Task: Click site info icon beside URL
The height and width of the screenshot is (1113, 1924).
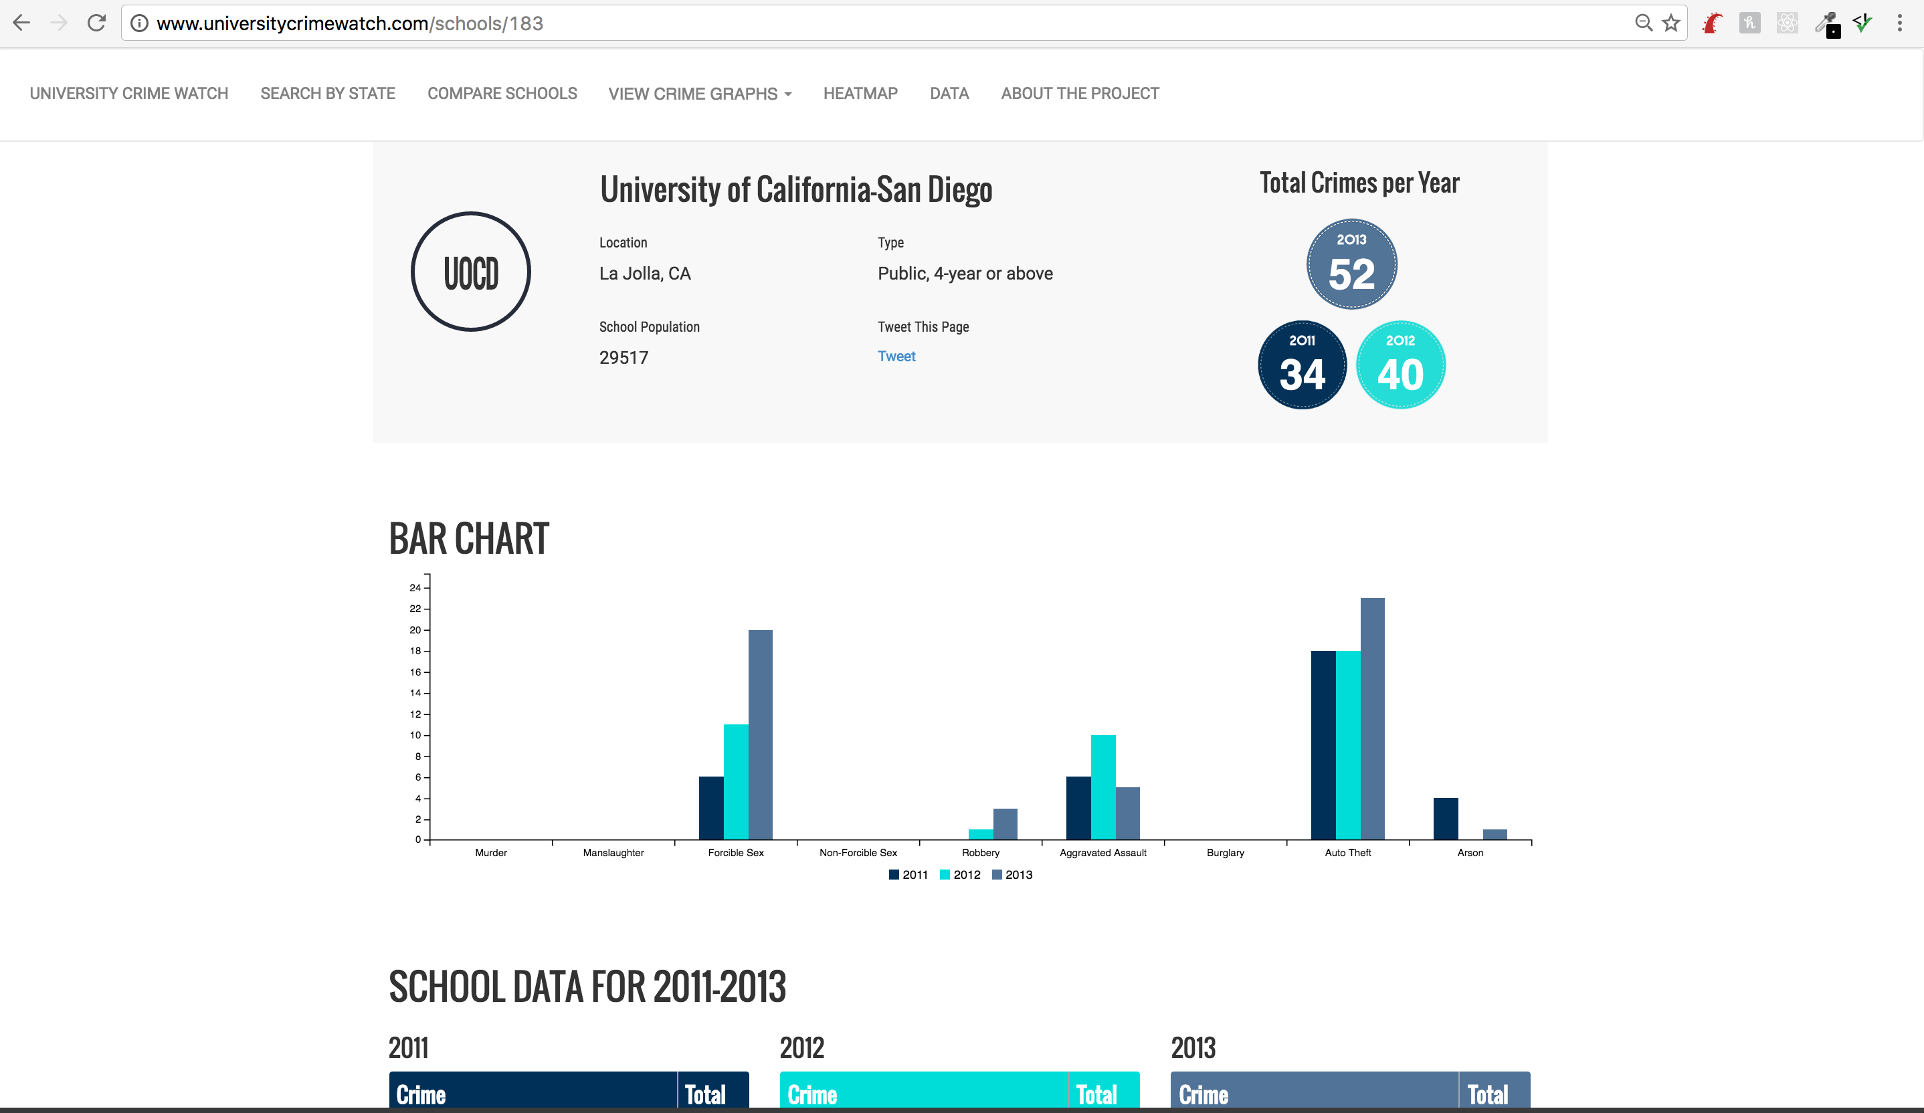Action: tap(139, 23)
